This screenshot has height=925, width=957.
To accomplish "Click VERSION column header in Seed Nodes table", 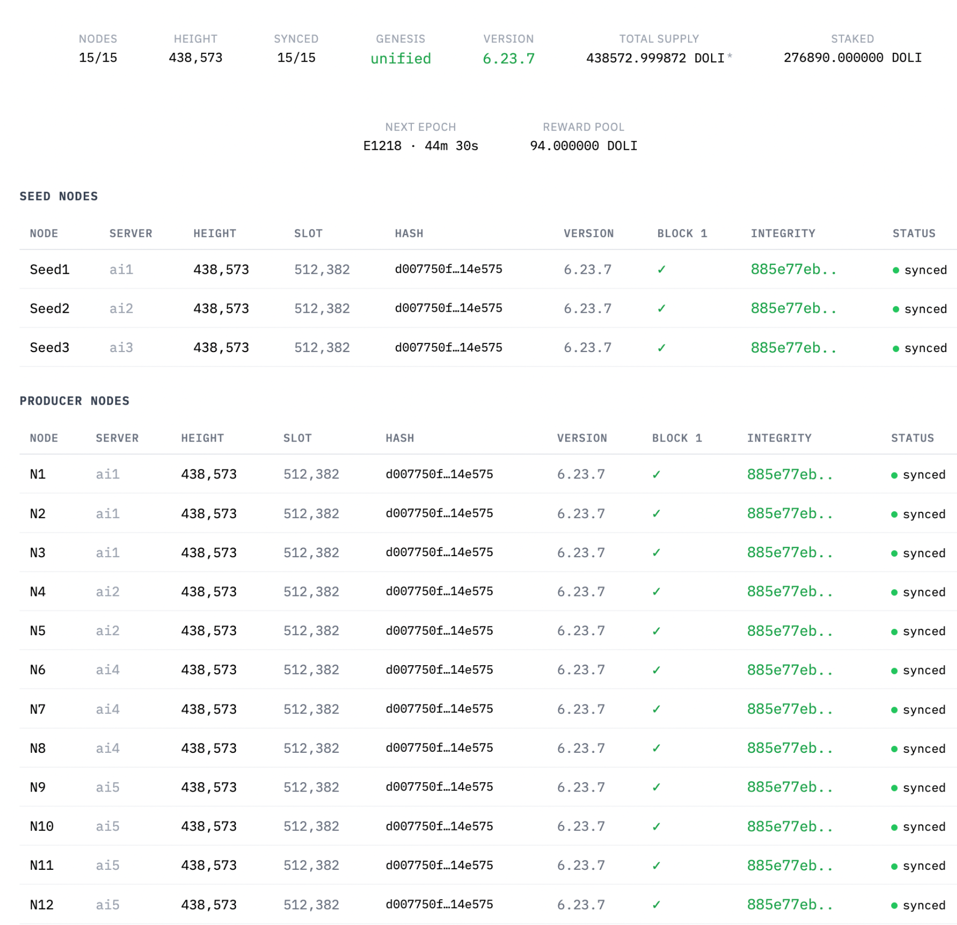I will tap(589, 233).
